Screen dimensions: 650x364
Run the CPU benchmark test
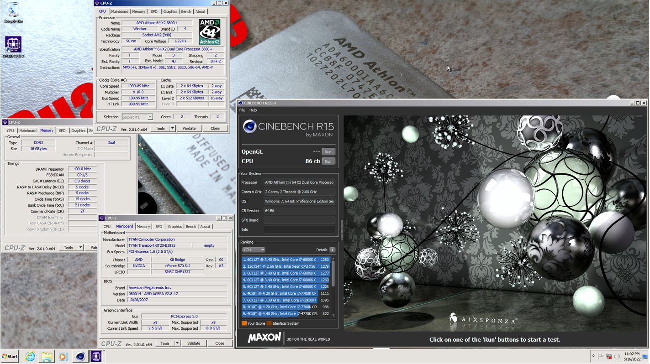pyautogui.click(x=328, y=161)
